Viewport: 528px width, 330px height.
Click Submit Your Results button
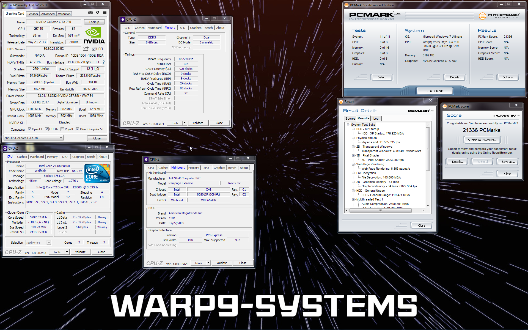coord(482,140)
